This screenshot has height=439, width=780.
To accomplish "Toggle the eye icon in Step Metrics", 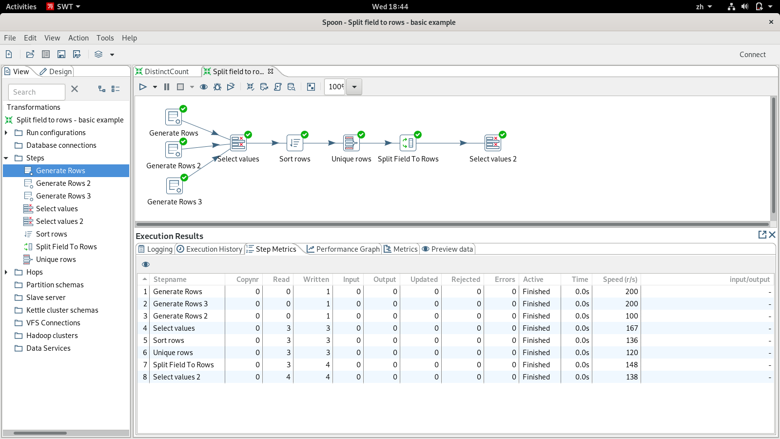I will click(146, 264).
